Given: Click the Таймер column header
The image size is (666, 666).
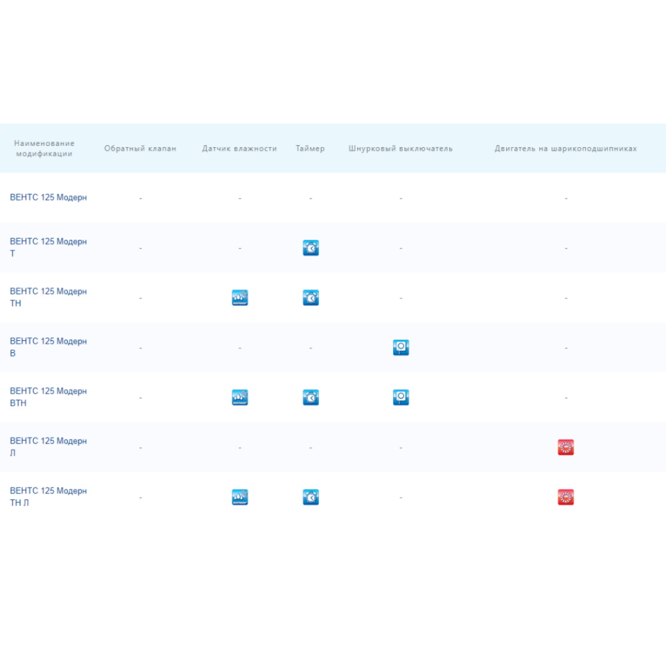Looking at the screenshot, I should point(310,149).
